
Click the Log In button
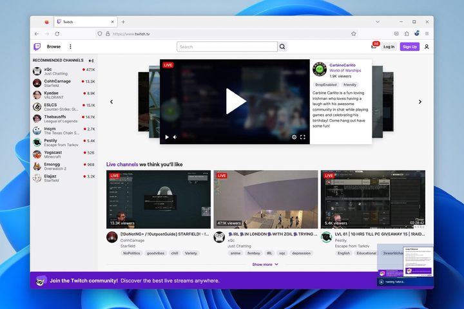click(x=389, y=47)
